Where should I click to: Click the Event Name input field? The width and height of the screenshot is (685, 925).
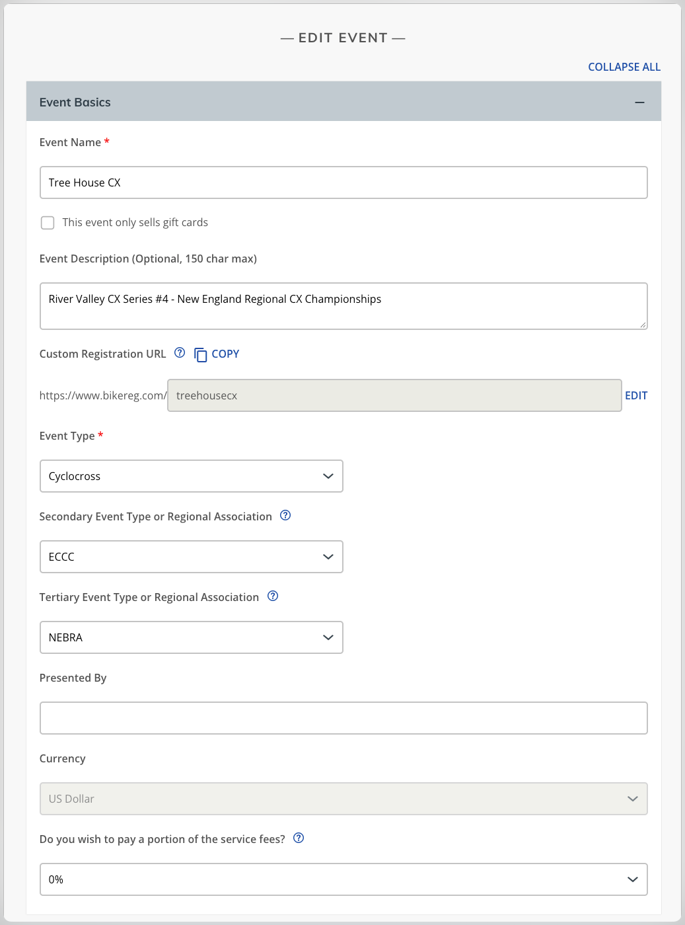[x=343, y=182]
